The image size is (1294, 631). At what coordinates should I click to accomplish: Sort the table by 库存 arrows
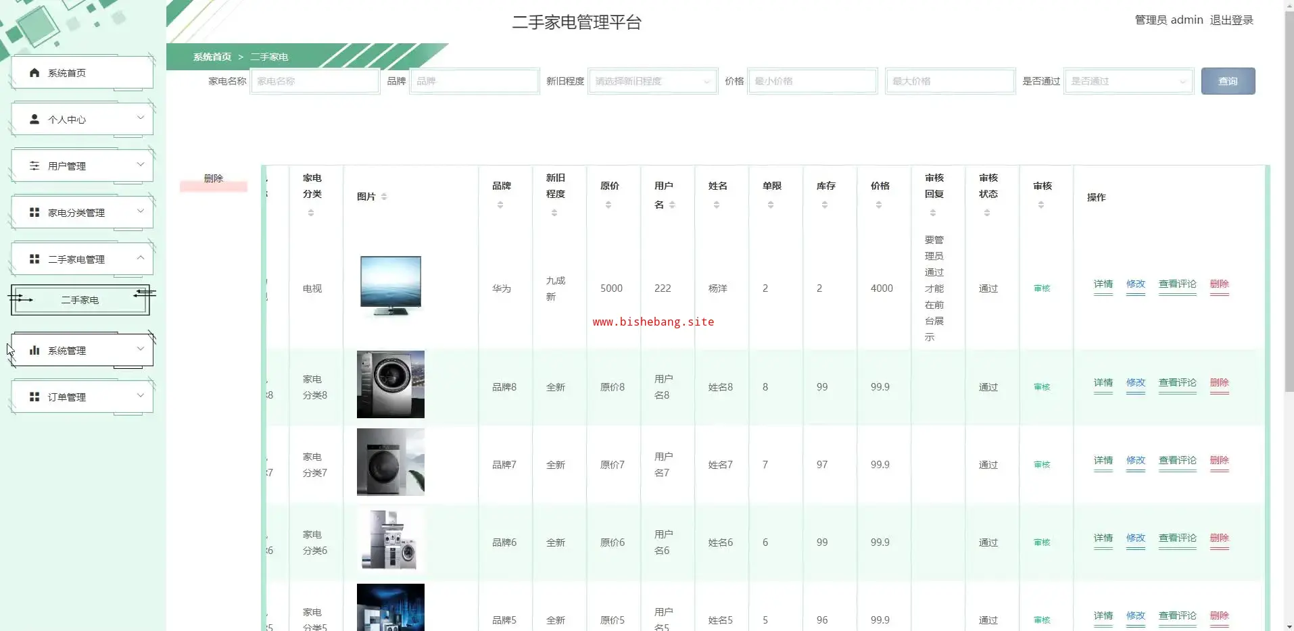(825, 205)
